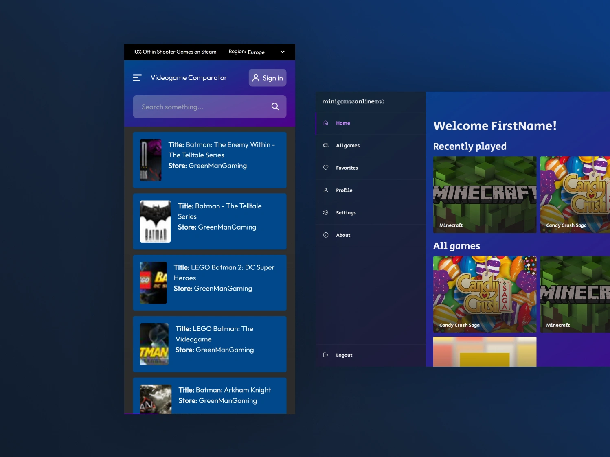The width and height of the screenshot is (610, 457).
Task: Focus the Search something input field
Action: click(209, 107)
